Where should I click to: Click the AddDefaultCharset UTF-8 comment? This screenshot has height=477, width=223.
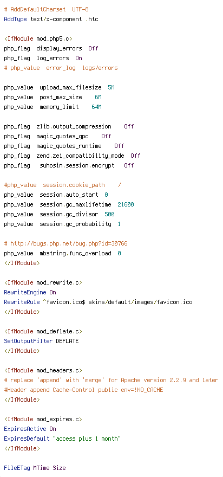[x=46, y=9]
